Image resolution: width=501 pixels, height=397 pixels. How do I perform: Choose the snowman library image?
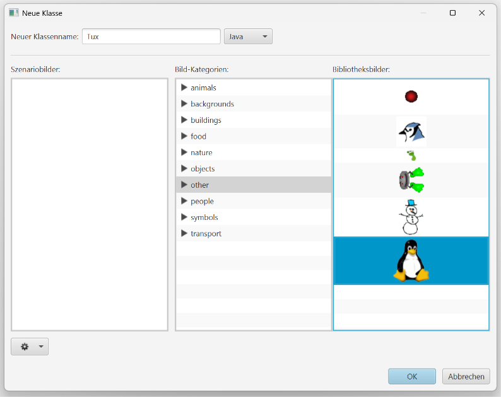coord(411,217)
